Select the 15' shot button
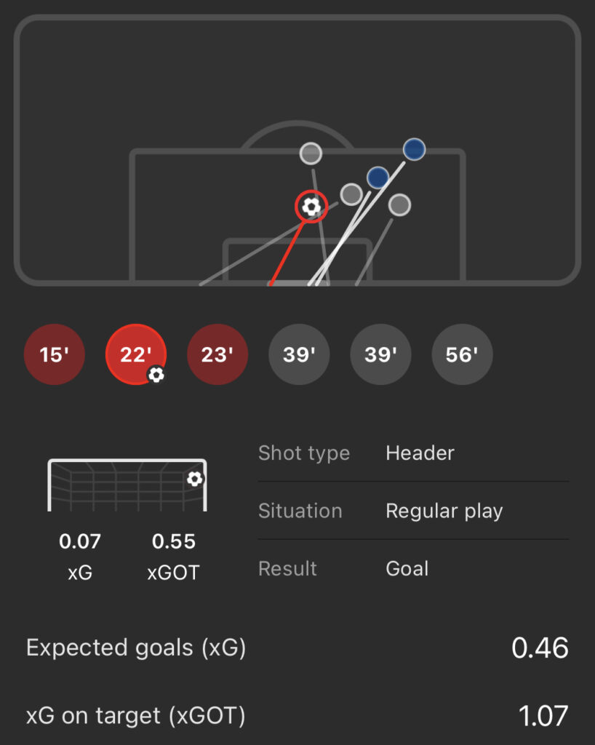The image size is (595, 745). click(55, 355)
